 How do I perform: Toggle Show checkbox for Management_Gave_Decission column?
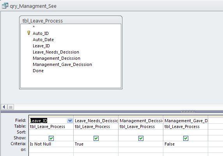[x=186, y=138]
